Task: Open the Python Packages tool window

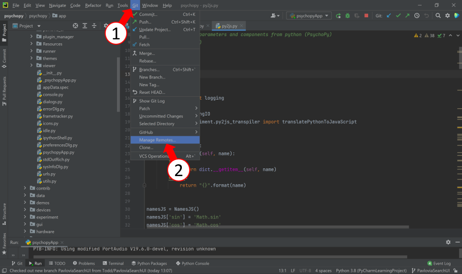Action: click(x=149, y=263)
